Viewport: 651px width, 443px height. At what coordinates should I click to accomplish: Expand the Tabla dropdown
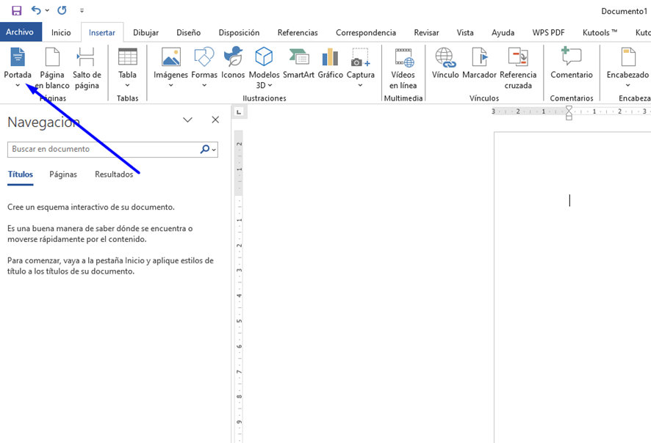pyautogui.click(x=127, y=84)
